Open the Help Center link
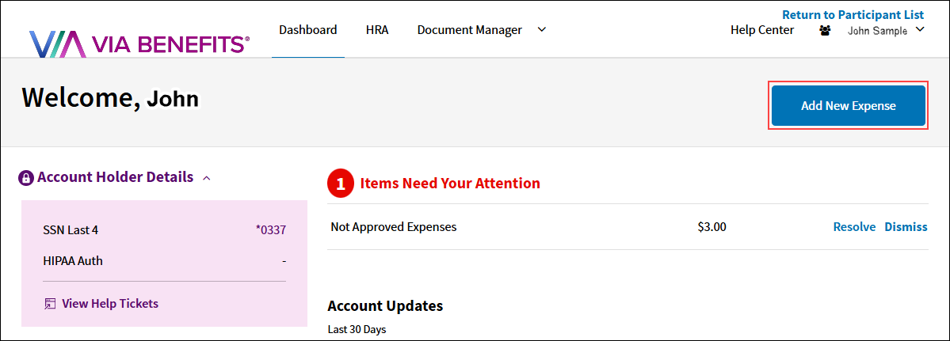 pyautogui.click(x=762, y=29)
